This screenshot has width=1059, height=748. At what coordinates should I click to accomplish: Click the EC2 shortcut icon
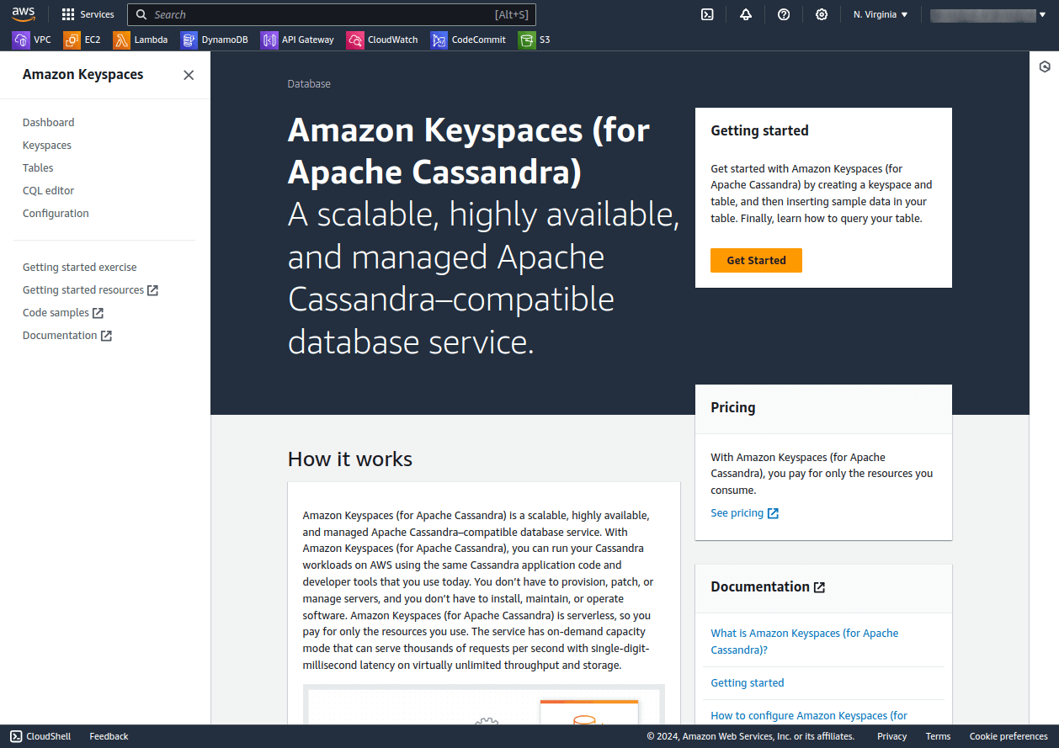72,40
